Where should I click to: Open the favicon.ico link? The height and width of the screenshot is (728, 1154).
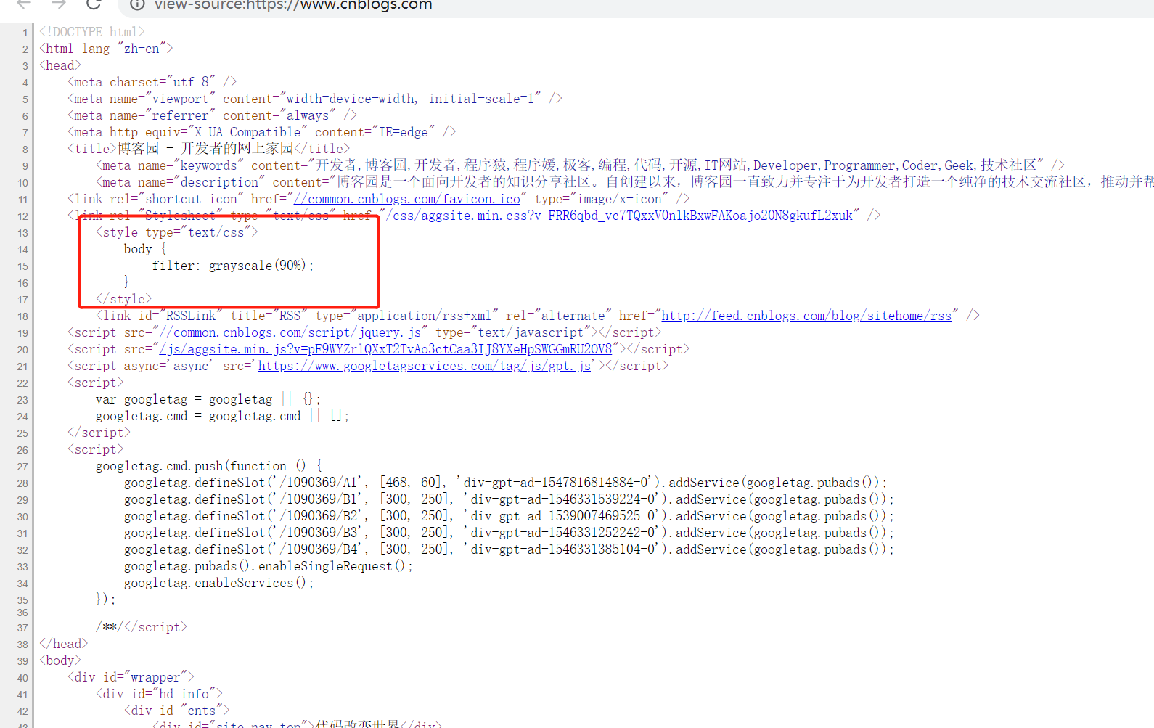(x=407, y=199)
